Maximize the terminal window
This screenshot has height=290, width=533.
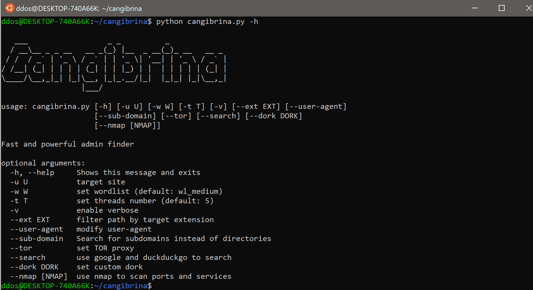(x=502, y=8)
